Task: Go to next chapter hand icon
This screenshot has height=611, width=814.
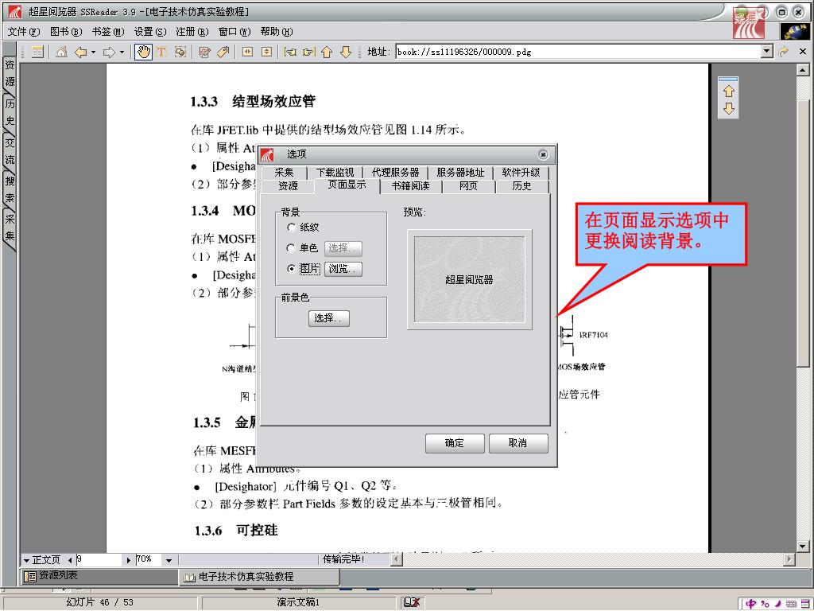Action: [x=309, y=52]
